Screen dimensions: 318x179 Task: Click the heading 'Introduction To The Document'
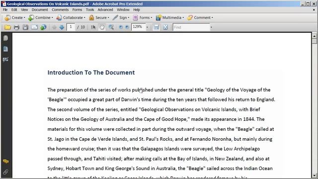(x=91, y=73)
